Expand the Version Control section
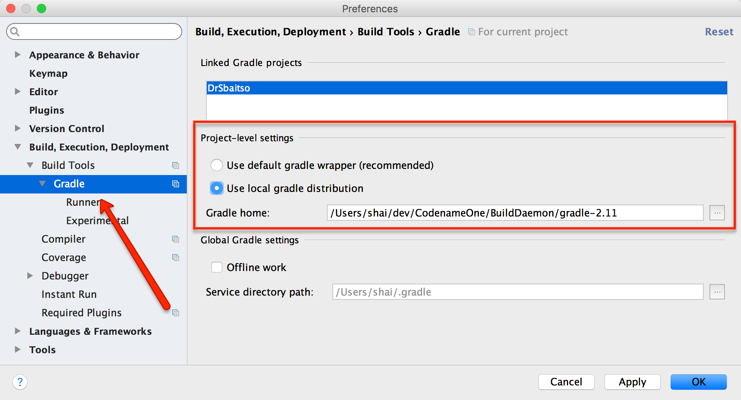The width and height of the screenshot is (741, 400). pyautogui.click(x=17, y=128)
